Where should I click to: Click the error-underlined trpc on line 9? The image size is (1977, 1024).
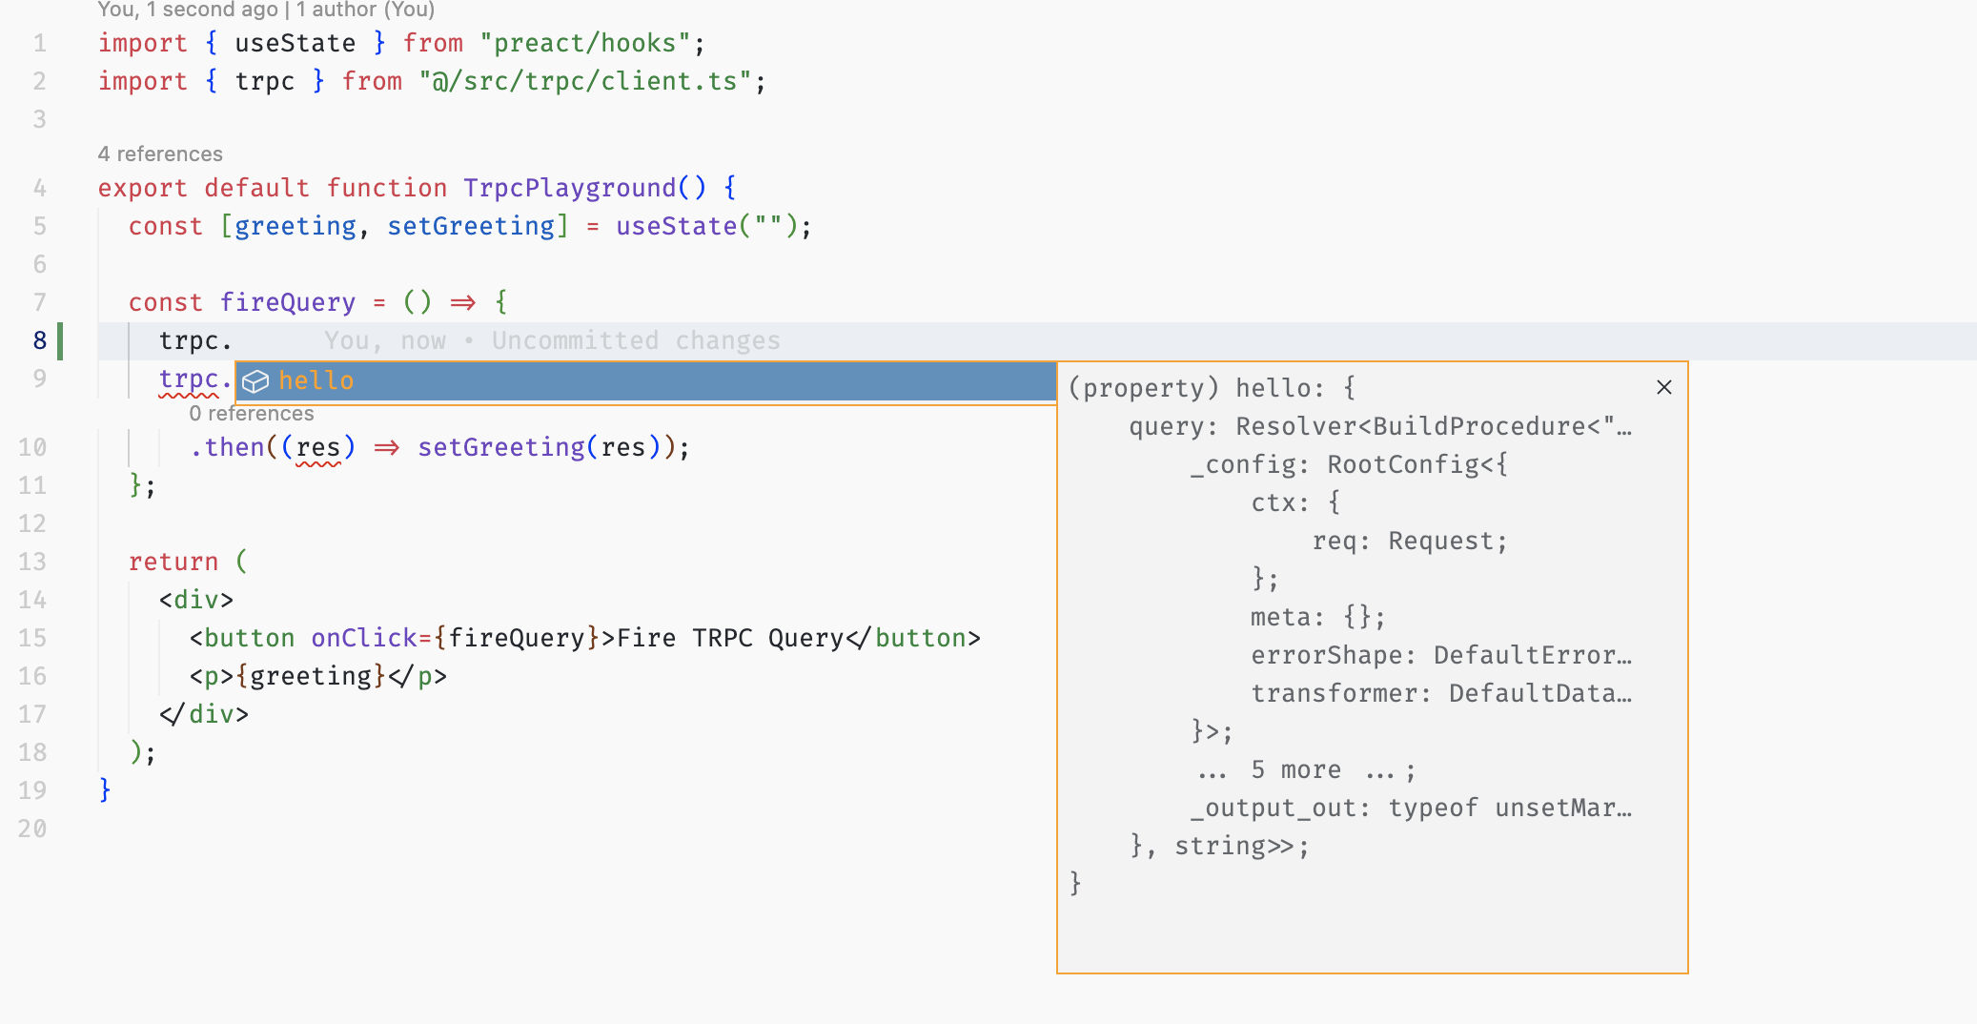click(189, 379)
